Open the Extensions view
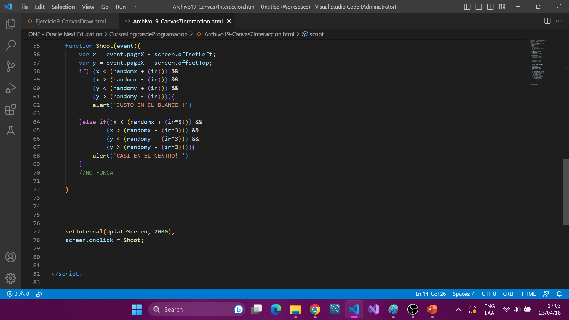This screenshot has height=320, width=569. point(11,109)
